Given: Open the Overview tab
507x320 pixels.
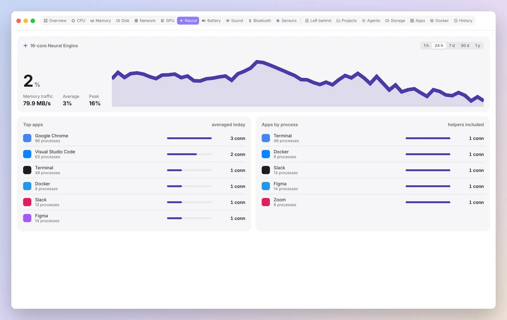Looking at the screenshot, I should pyautogui.click(x=55, y=21).
